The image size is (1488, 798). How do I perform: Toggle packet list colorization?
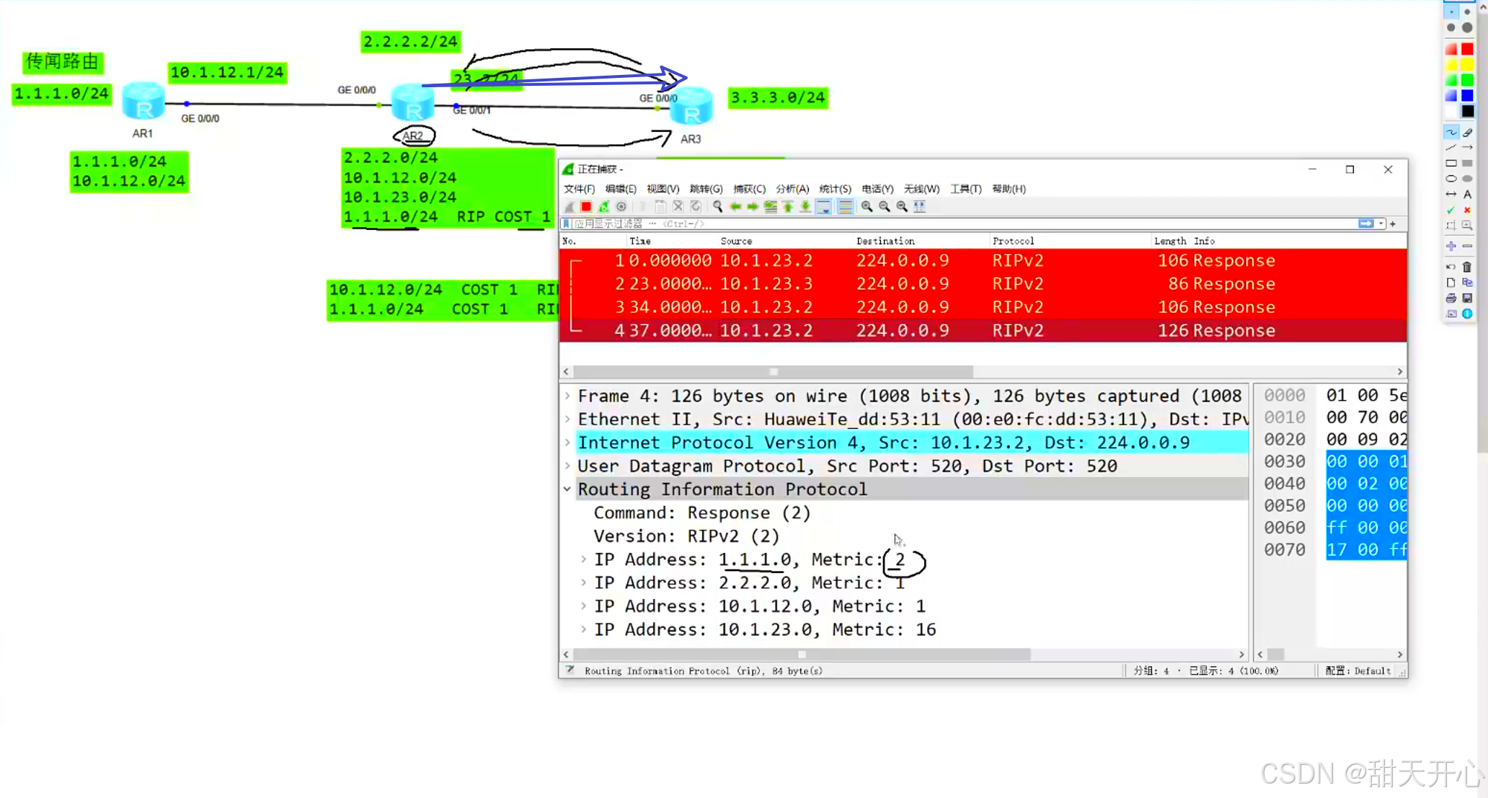[845, 207]
